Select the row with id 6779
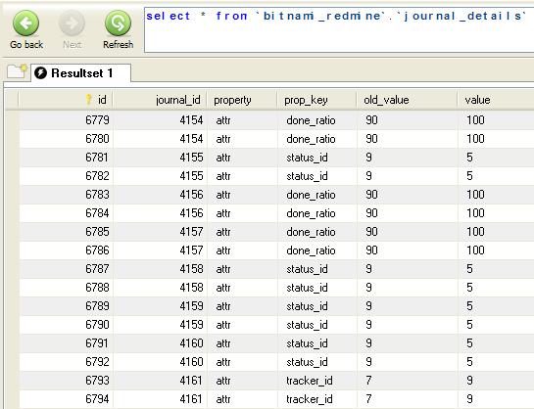 coord(276,120)
